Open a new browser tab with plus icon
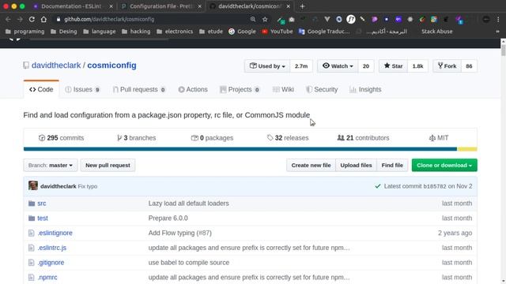Viewport: 506px width, 284px height. [x=302, y=6]
